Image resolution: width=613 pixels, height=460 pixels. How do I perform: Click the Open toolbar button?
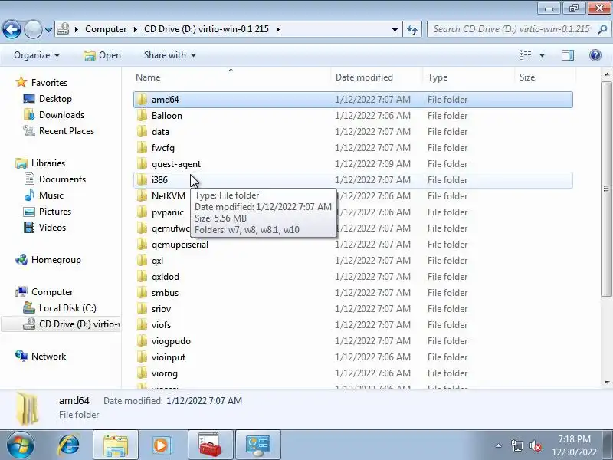[103, 55]
